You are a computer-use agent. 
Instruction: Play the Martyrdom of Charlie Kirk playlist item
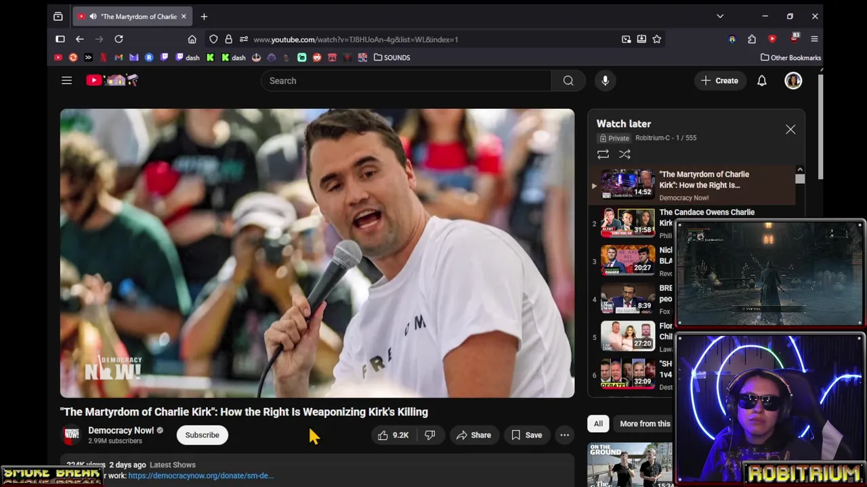691,185
